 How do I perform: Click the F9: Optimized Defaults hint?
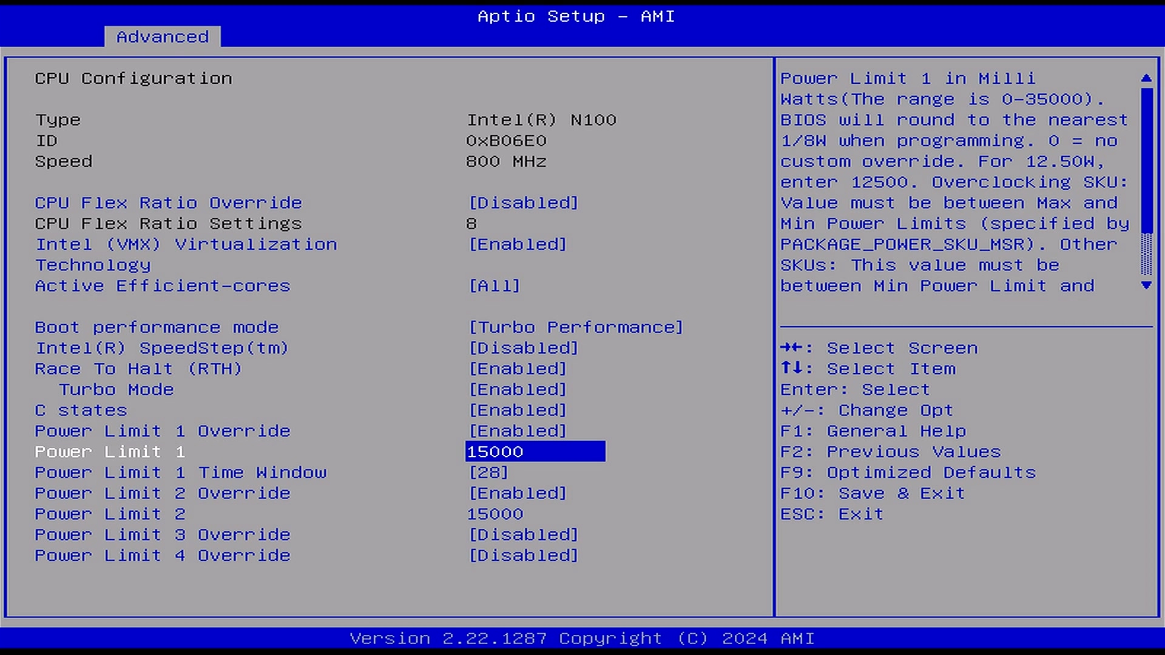(x=908, y=472)
